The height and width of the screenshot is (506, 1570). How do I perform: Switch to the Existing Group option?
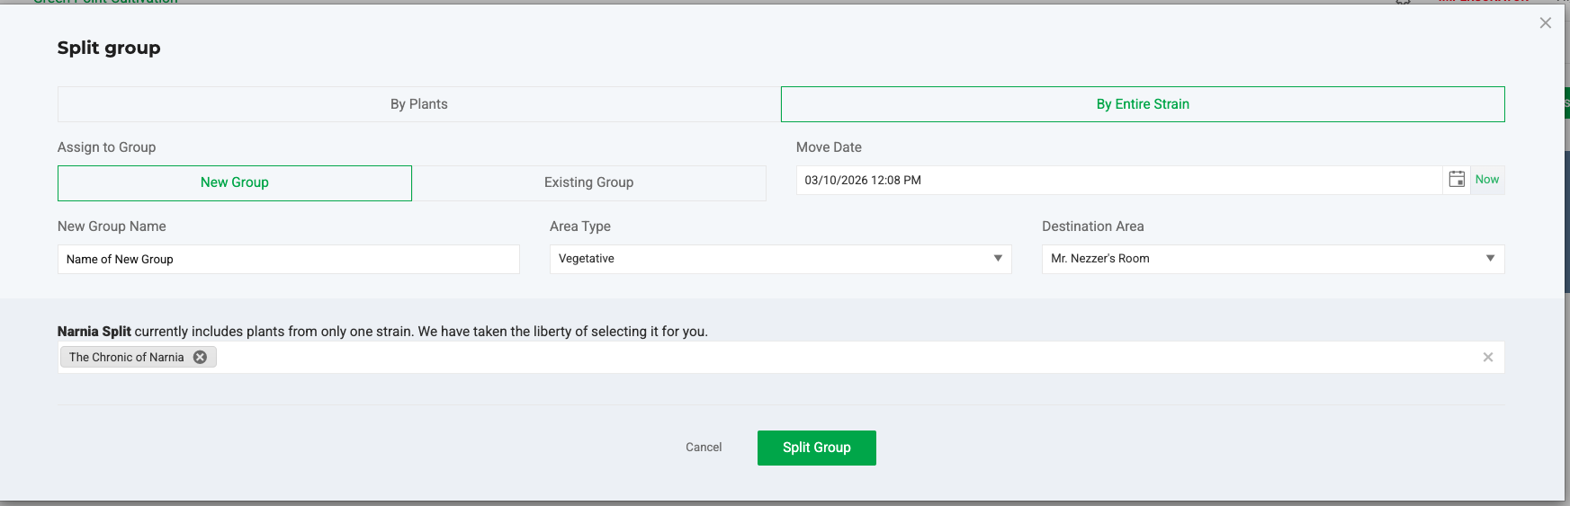pyautogui.click(x=588, y=182)
